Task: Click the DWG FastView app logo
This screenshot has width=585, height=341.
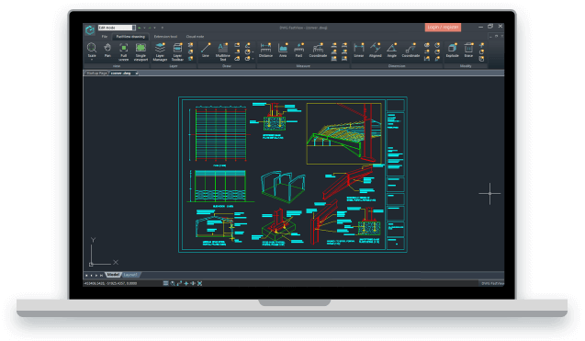Action: 90,30
